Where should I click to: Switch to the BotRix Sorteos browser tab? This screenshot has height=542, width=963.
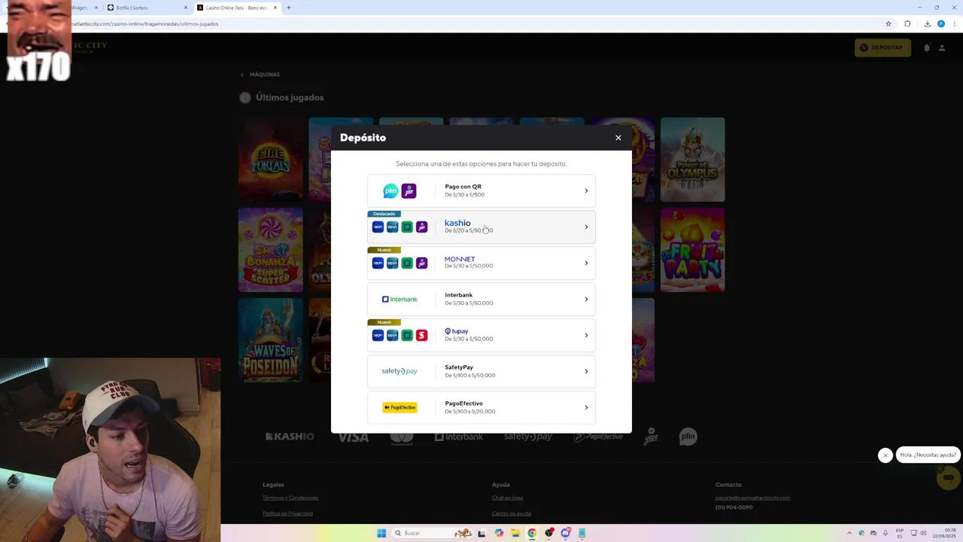pos(147,8)
